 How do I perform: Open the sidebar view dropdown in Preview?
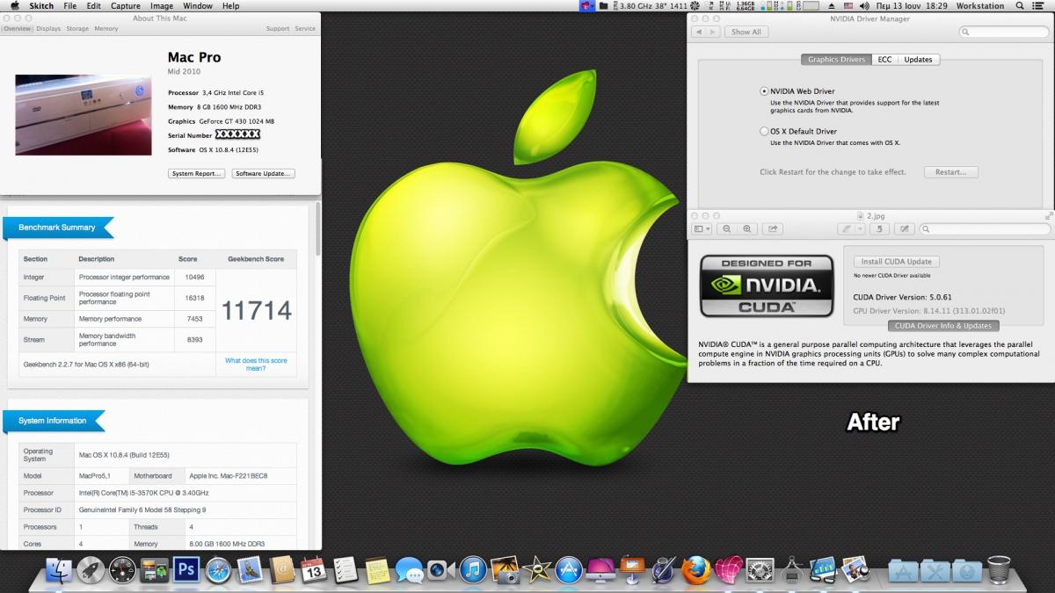(x=702, y=228)
